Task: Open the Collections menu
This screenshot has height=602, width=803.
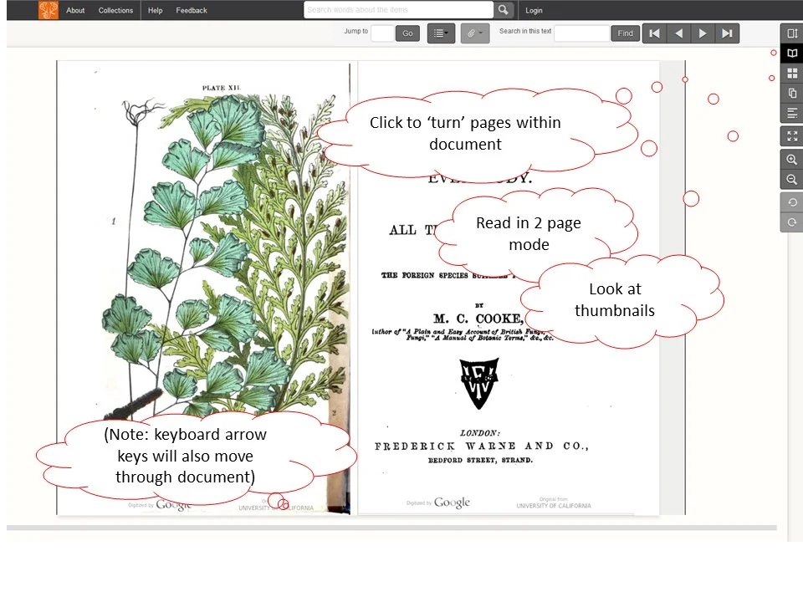Action: pyautogui.click(x=115, y=10)
